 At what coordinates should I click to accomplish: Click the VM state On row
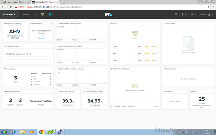(41, 76)
